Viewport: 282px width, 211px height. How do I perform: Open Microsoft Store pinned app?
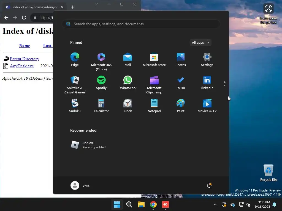click(154, 59)
